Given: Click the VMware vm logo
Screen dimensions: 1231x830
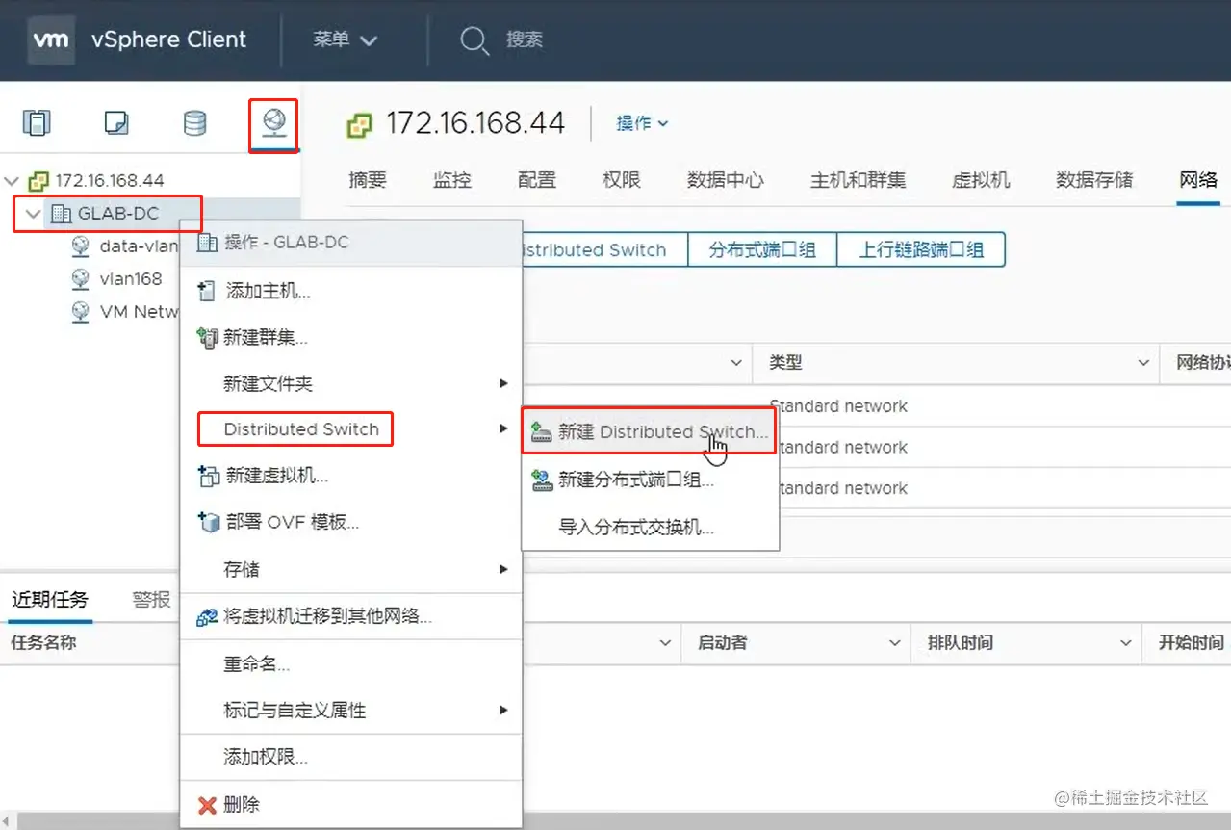Looking at the screenshot, I should (51, 39).
